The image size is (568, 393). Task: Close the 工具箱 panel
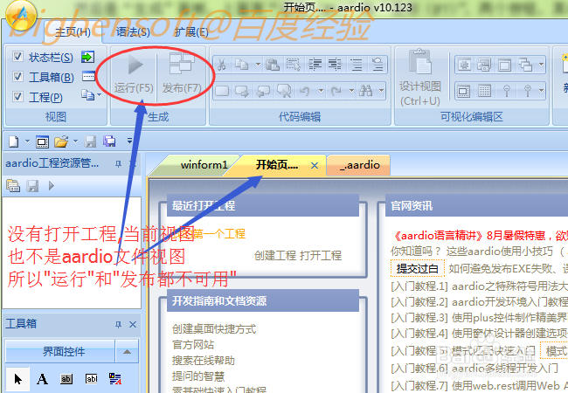(x=133, y=324)
